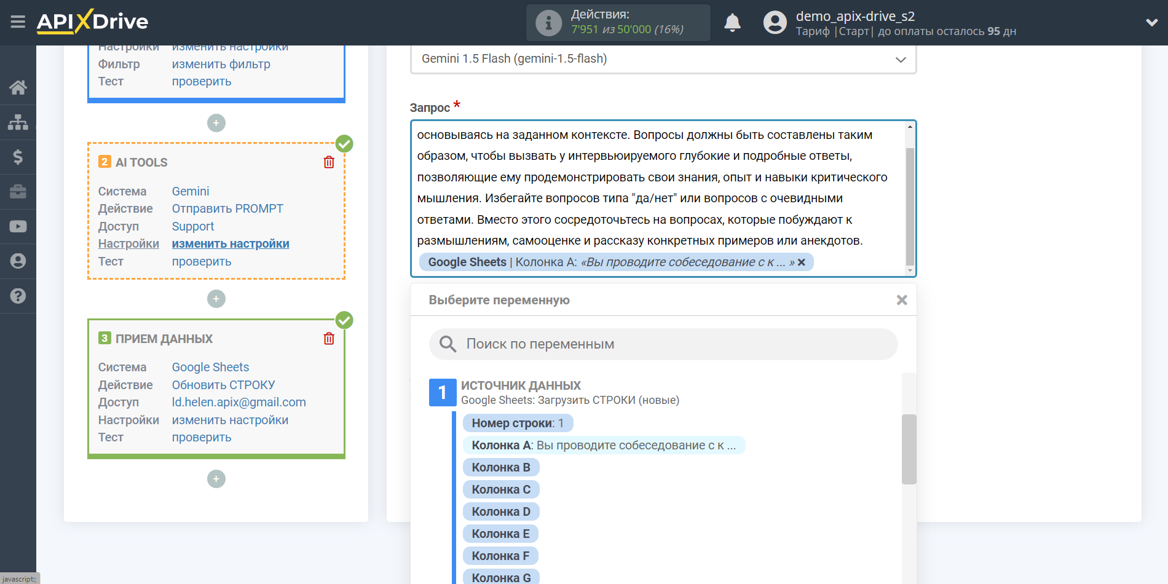Click the ИСТОЧНИК ДАННЫХ section header

[x=521, y=385]
